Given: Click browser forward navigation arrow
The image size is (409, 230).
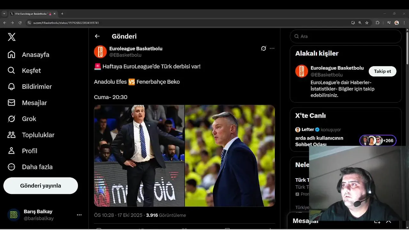Looking at the screenshot, I should click(12, 23).
